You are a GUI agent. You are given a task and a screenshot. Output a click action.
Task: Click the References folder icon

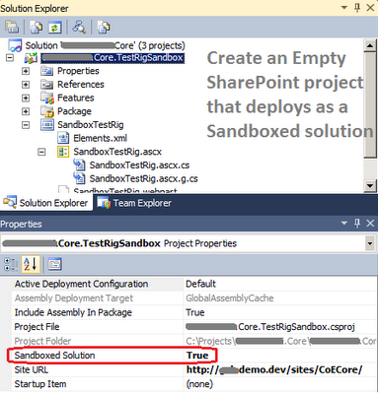pyautogui.click(x=47, y=85)
